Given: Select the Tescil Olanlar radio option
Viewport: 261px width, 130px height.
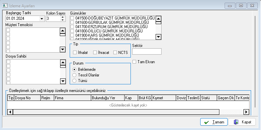Looking at the screenshot, I should (75, 75).
